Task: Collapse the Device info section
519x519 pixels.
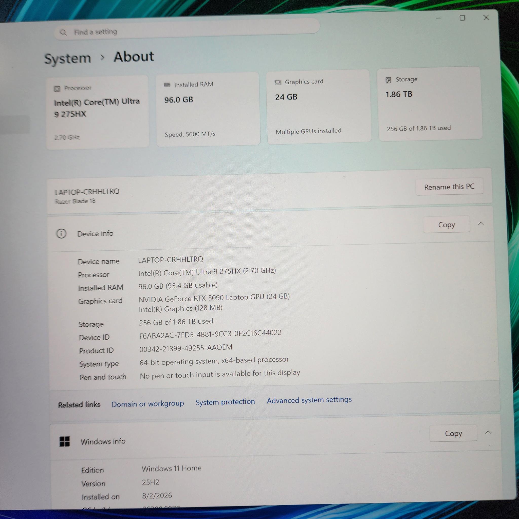Action: pyautogui.click(x=480, y=224)
